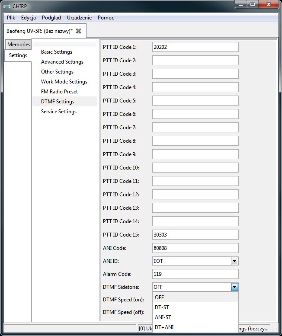Choose ANI-ST from the sidetone list
Image resolution: width=282 pixels, height=336 pixels.
(195, 317)
